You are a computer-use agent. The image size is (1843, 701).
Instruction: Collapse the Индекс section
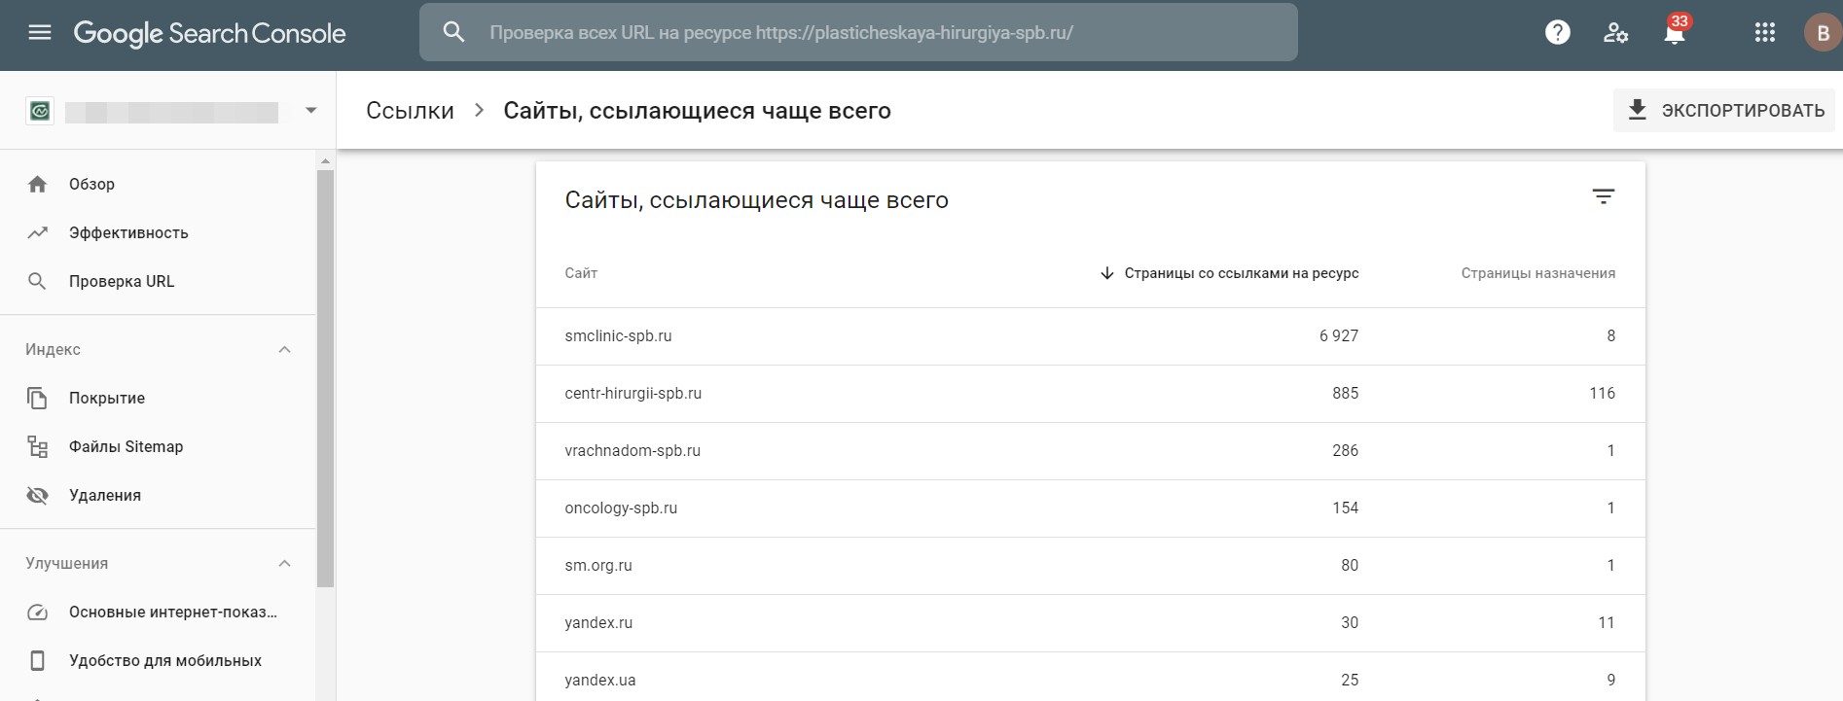284,350
